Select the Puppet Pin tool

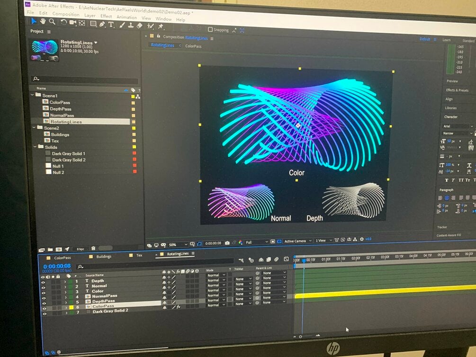[x=161, y=27]
